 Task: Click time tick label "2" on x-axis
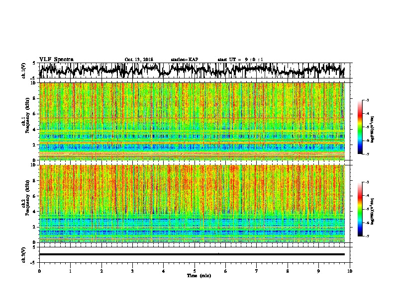pyautogui.click(x=101, y=271)
